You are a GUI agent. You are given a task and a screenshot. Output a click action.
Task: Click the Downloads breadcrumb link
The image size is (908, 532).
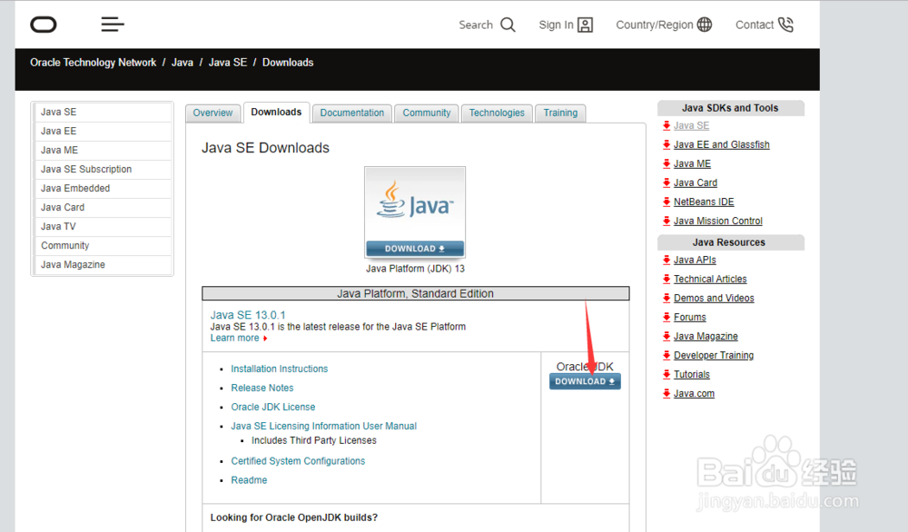click(288, 63)
